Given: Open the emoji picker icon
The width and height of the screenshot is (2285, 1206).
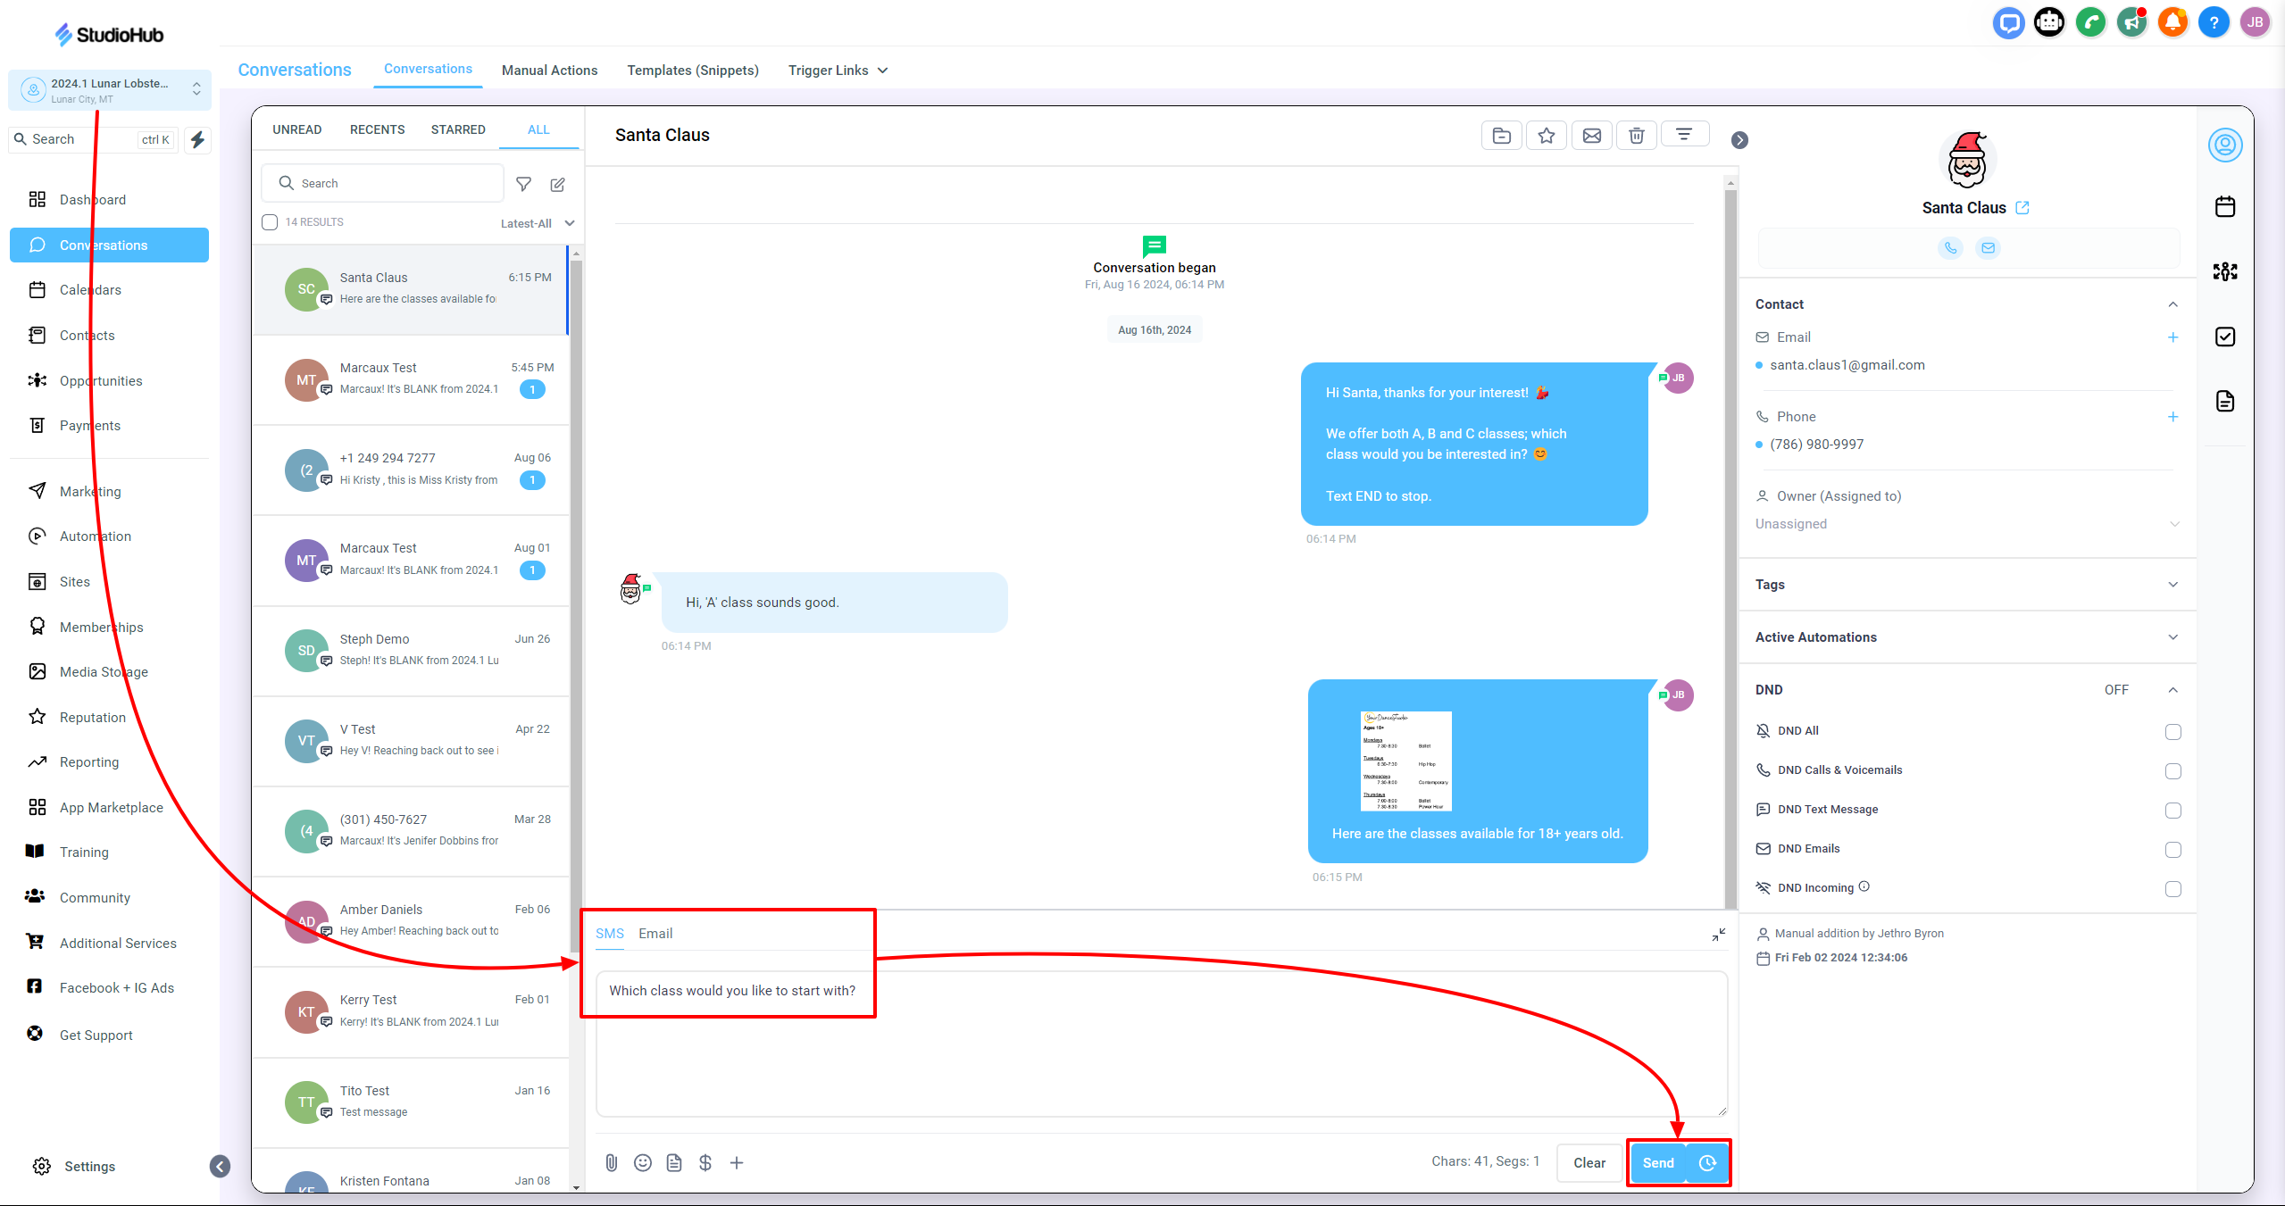Looking at the screenshot, I should (643, 1162).
